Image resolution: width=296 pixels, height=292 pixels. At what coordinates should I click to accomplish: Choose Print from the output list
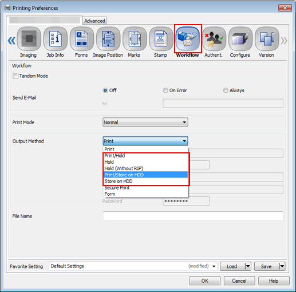tap(145, 149)
